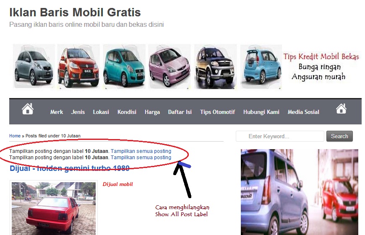
Task: Click second Tampilkan semua posting link
Action: [141, 158]
